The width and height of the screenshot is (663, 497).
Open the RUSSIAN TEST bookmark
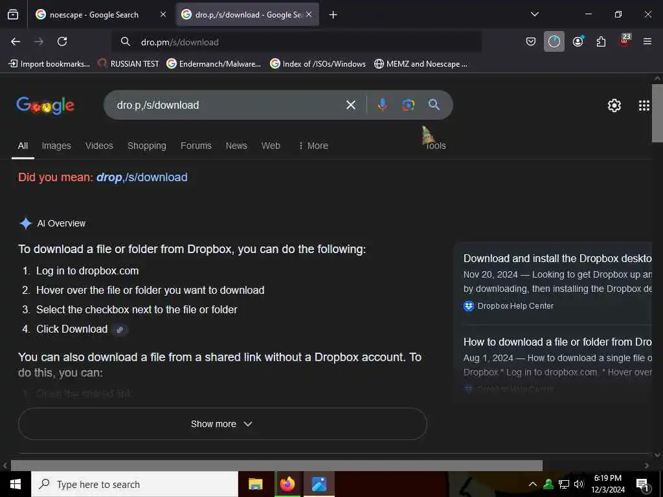point(129,64)
